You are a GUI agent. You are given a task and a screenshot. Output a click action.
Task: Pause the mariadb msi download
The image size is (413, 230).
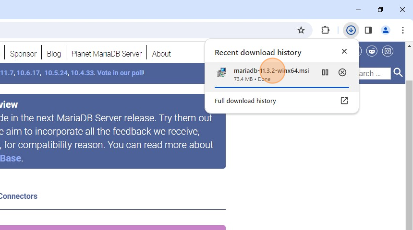coord(325,72)
